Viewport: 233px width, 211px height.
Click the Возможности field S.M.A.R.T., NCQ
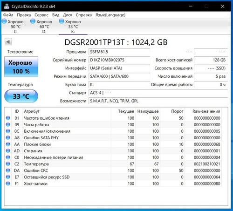tap(158, 101)
